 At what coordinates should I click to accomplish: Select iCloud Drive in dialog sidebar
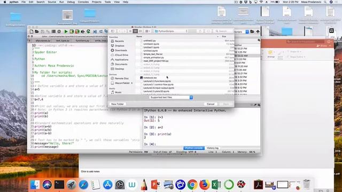coord(119,55)
